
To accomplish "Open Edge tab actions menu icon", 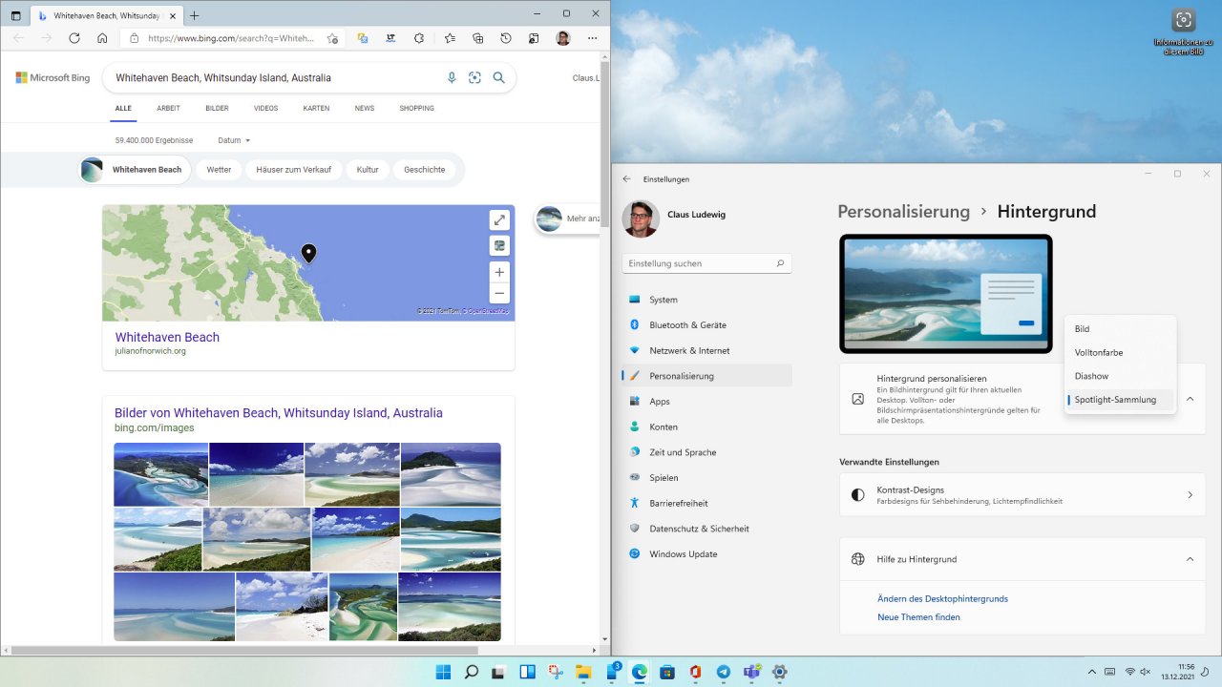I will click(15, 15).
